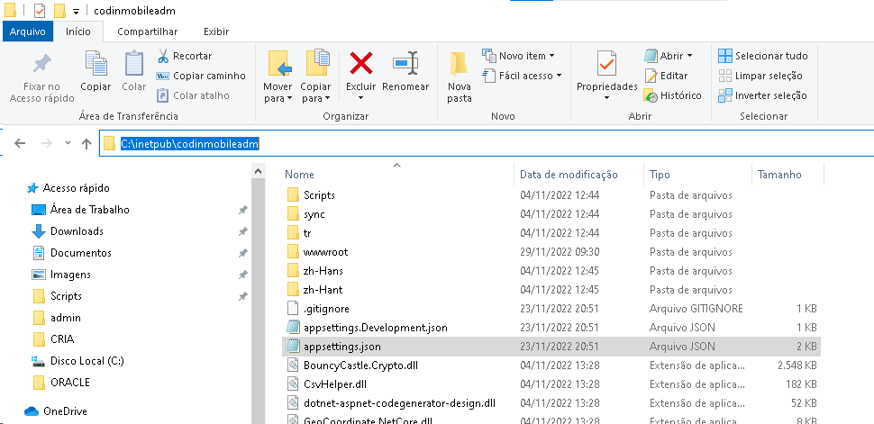Click the Colar clipboard icon
The image size is (874, 424).
click(x=133, y=63)
